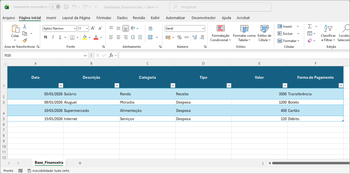Viewport: 350px width, 174px height.
Task: Open filter dropdown on Valor column
Action: (x=285, y=86)
